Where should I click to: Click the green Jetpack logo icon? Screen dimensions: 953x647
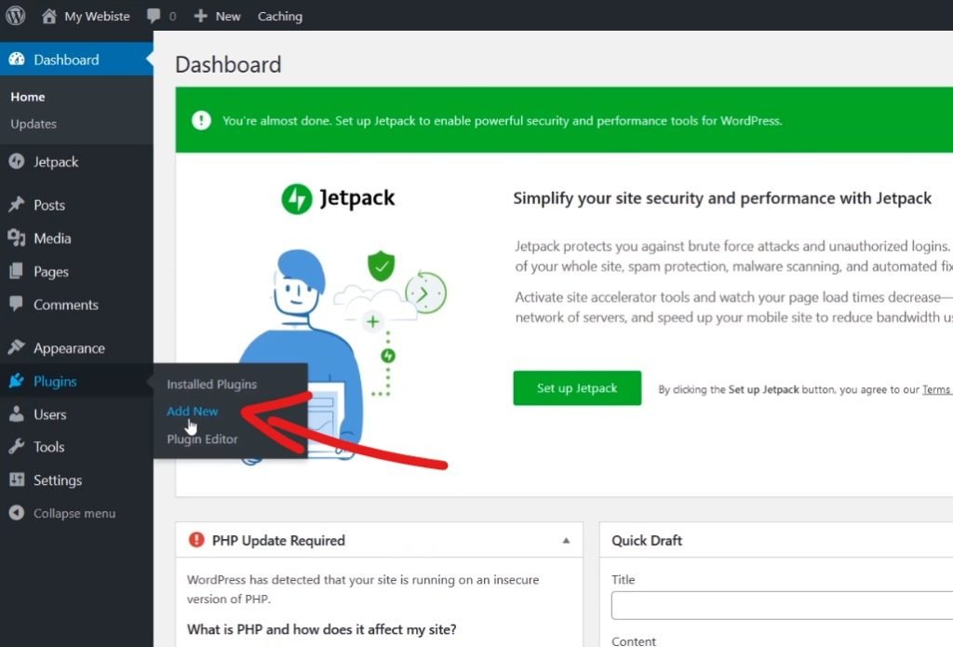297,198
